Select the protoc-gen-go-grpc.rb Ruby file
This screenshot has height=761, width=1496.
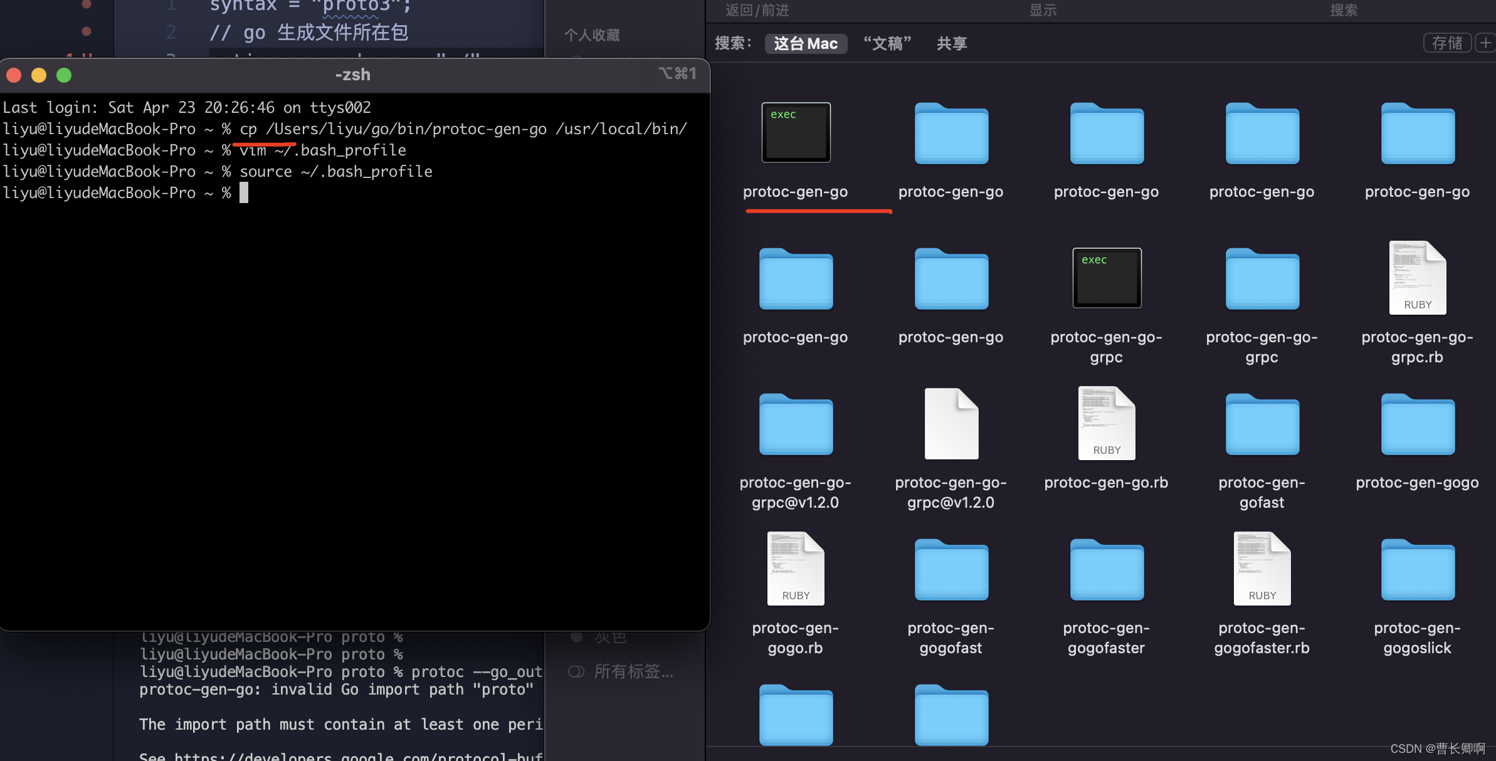point(1417,278)
